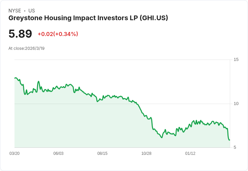The width and height of the screenshot is (248, 171).
Task: Select the Greystone Housing Impact Investors company name
Action: point(73,18)
